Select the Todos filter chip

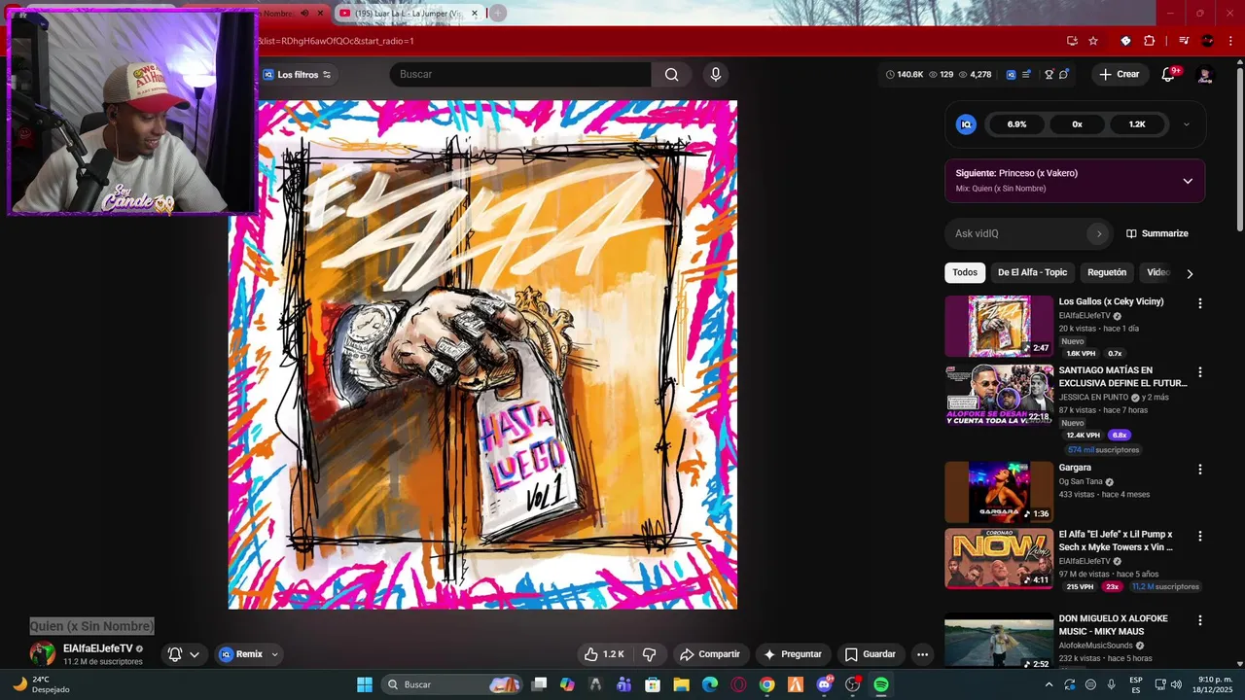pyautogui.click(x=965, y=273)
